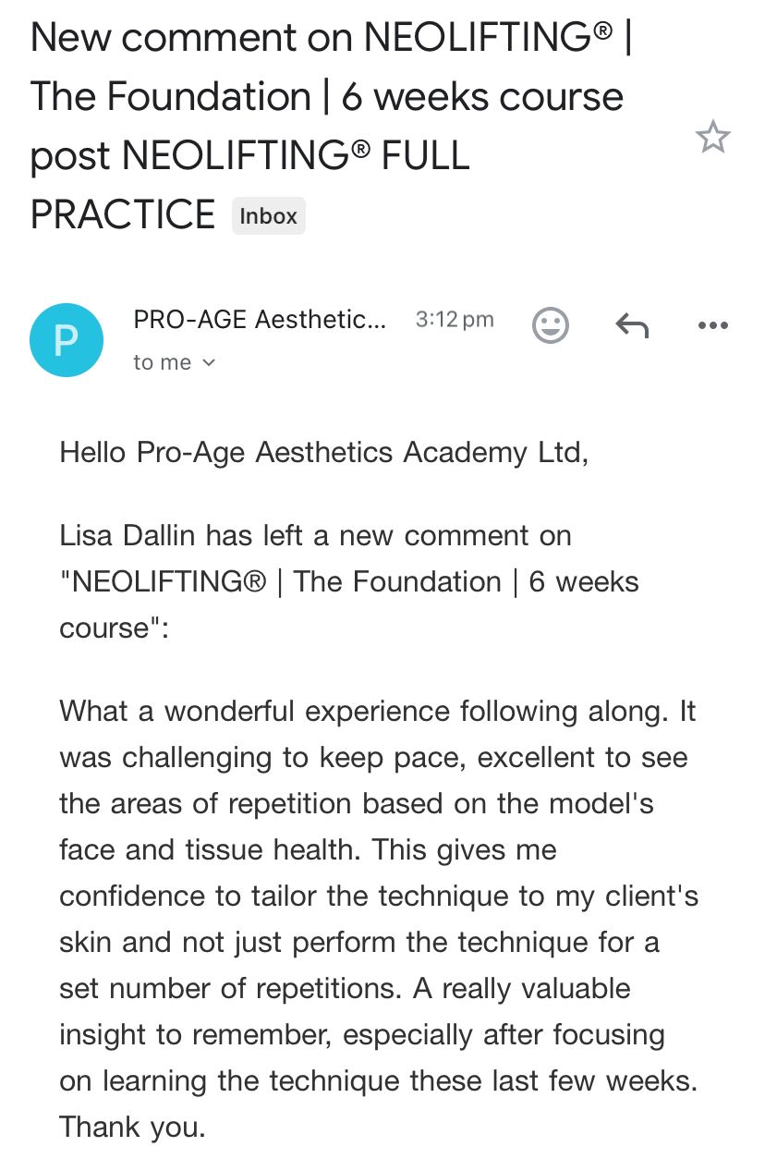The image size is (765, 1171).
Task: Reply using the arrow icon
Action: click(632, 324)
